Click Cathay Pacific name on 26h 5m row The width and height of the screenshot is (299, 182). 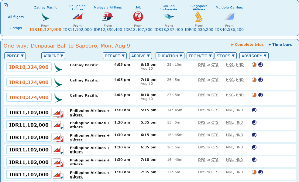point(84,80)
